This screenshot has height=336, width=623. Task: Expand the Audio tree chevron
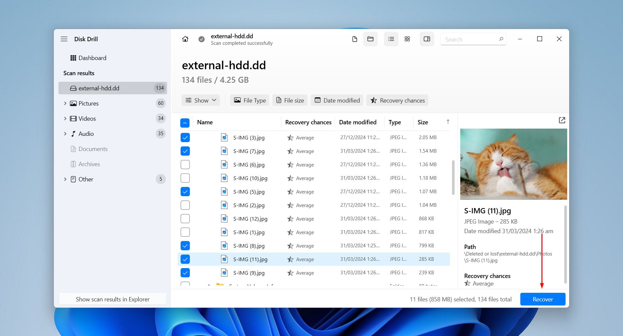point(65,134)
